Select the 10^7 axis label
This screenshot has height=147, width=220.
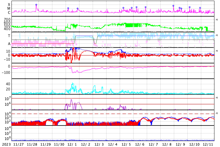[x=7, y=99]
